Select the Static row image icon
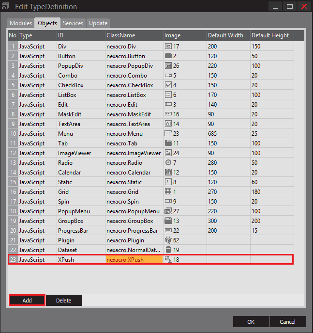Image resolution: width=313 pixels, height=333 pixels. click(x=168, y=182)
